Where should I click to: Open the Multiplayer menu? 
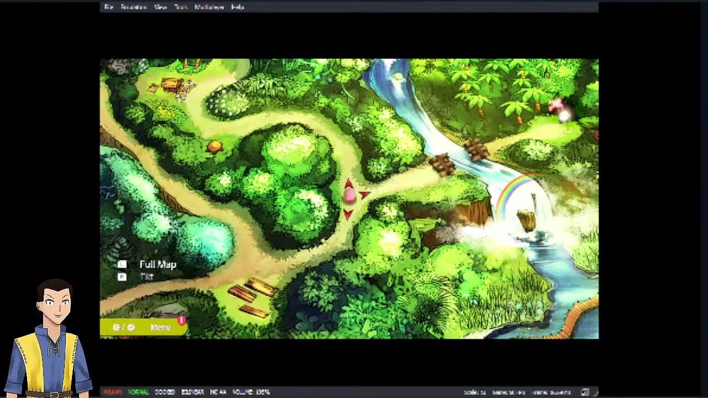click(x=209, y=7)
